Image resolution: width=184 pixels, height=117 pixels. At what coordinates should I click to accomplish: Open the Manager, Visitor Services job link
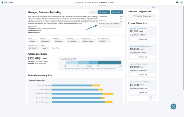[x=138, y=28]
